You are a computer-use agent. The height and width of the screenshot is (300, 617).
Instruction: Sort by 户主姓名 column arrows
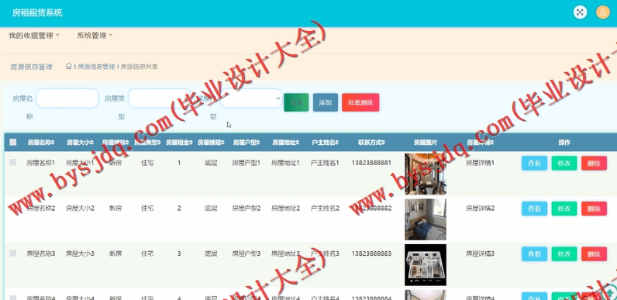(337, 143)
